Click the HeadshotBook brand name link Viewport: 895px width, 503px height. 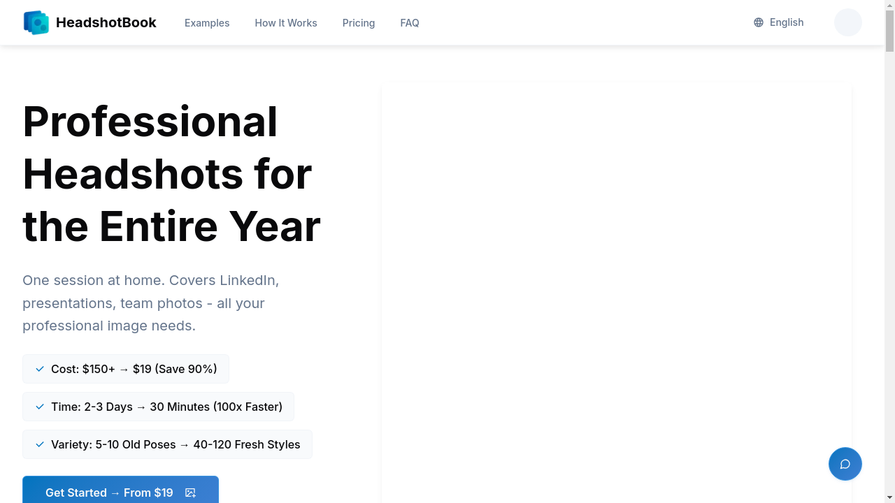click(106, 22)
